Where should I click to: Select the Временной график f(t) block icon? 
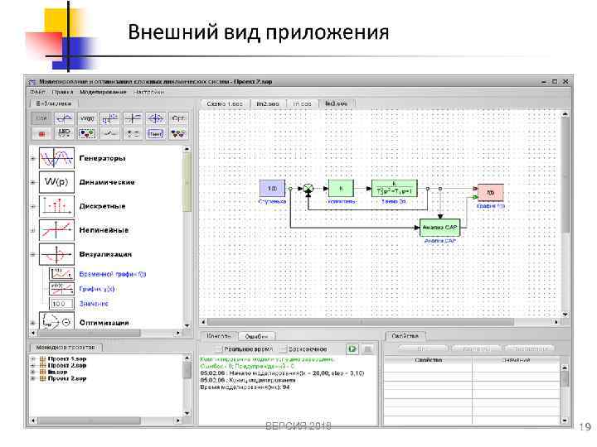[x=61, y=274]
